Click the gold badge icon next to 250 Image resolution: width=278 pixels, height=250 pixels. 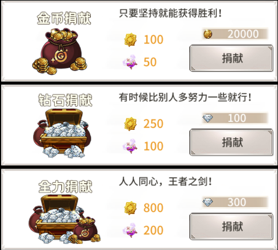130,124
